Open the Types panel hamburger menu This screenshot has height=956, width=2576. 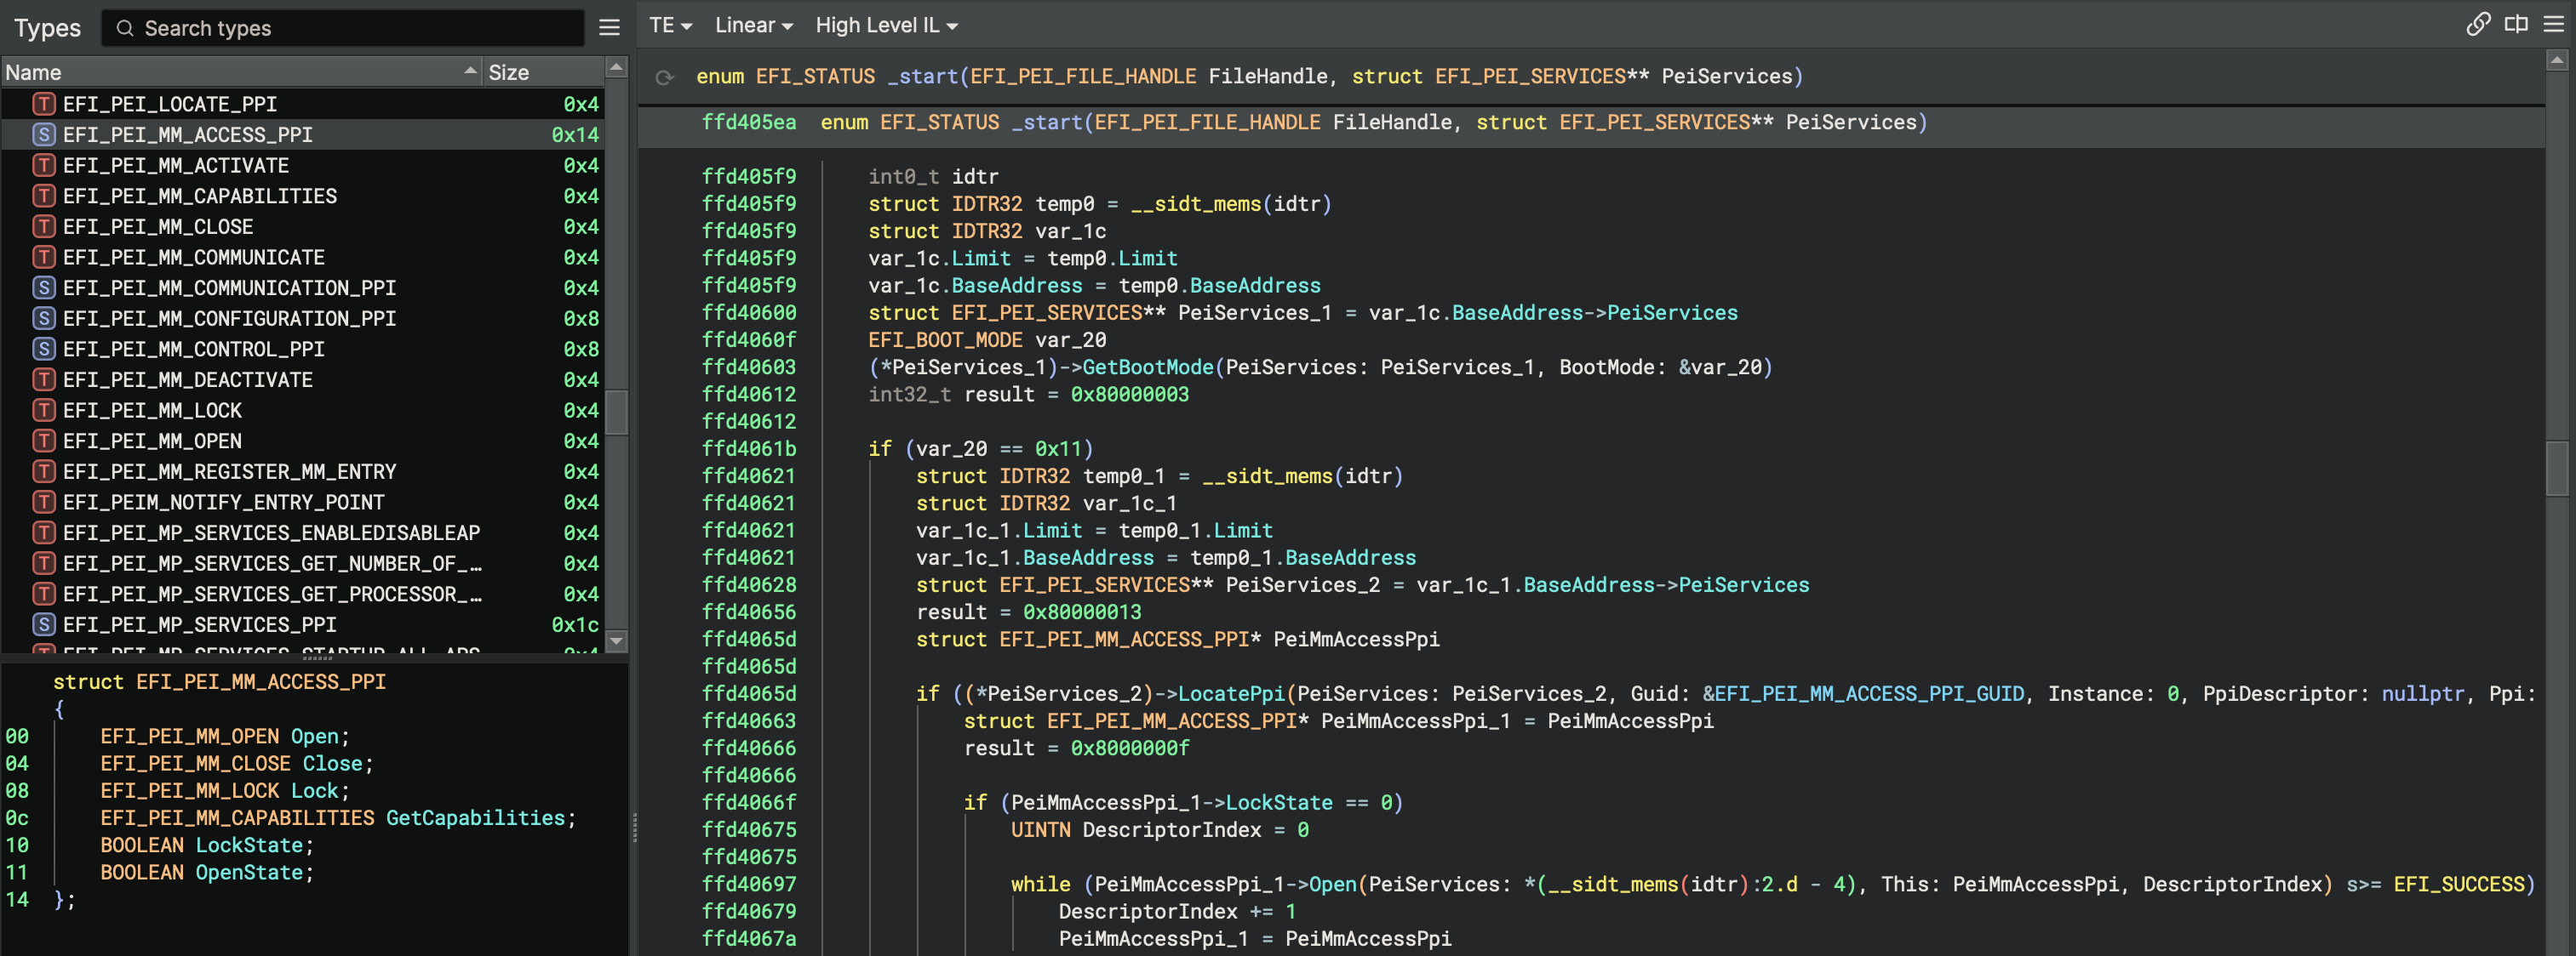(x=609, y=28)
